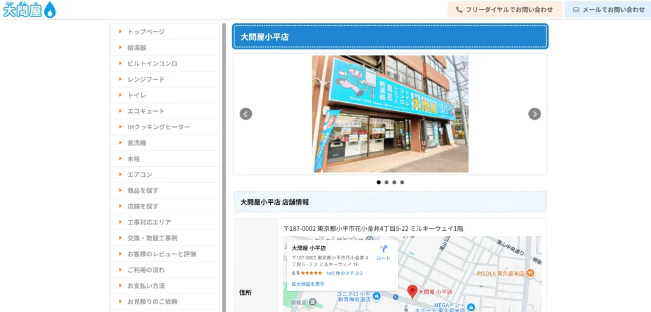Click the 拡大地図を表示 link

(x=308, y=284)
